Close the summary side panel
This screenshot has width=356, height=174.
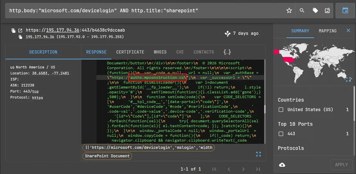tap(348, 31)
